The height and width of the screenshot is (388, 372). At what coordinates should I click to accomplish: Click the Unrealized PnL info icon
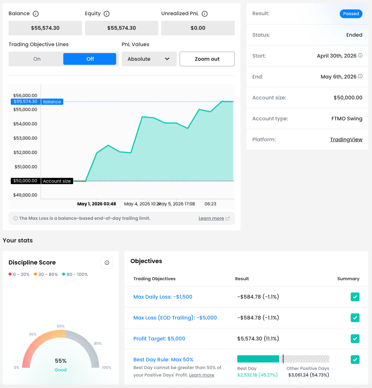tap(205, 14)
